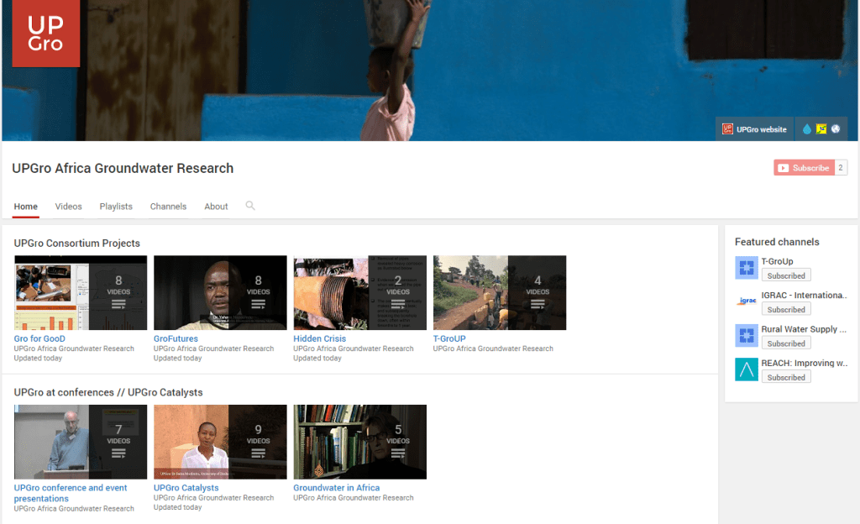860x524 pixels.
Task: Open the UPGro website link
Action: pyautogui.click(x=755, y=129)
